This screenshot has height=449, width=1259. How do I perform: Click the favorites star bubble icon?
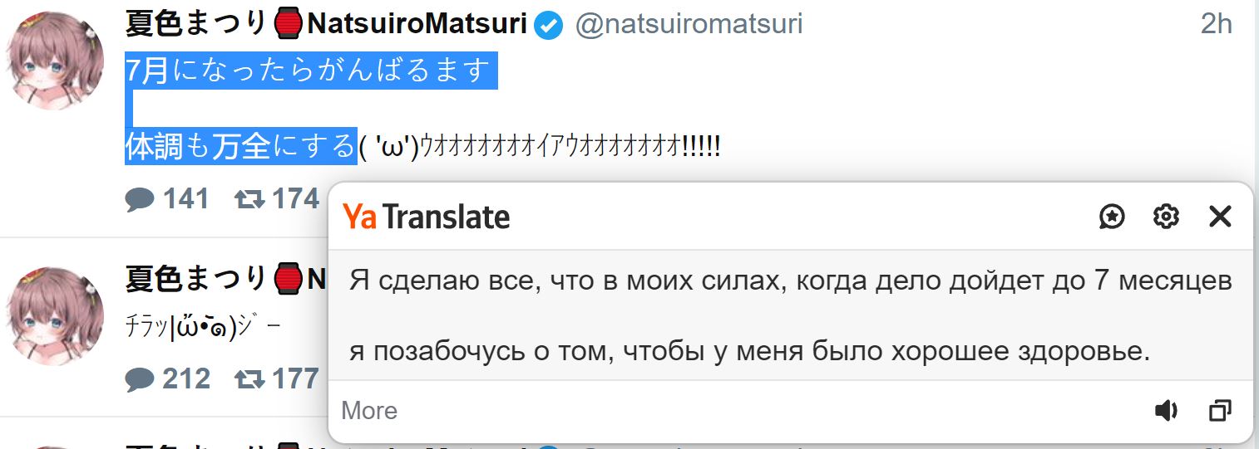click(x=1112, y=217)
